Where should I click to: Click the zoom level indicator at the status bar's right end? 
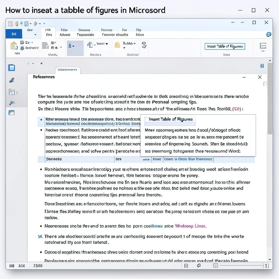(266, 266)
